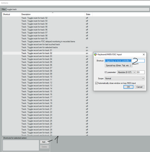The image size is (150, 152).
Task: Sort actions by the State column header
Action: 88,14
